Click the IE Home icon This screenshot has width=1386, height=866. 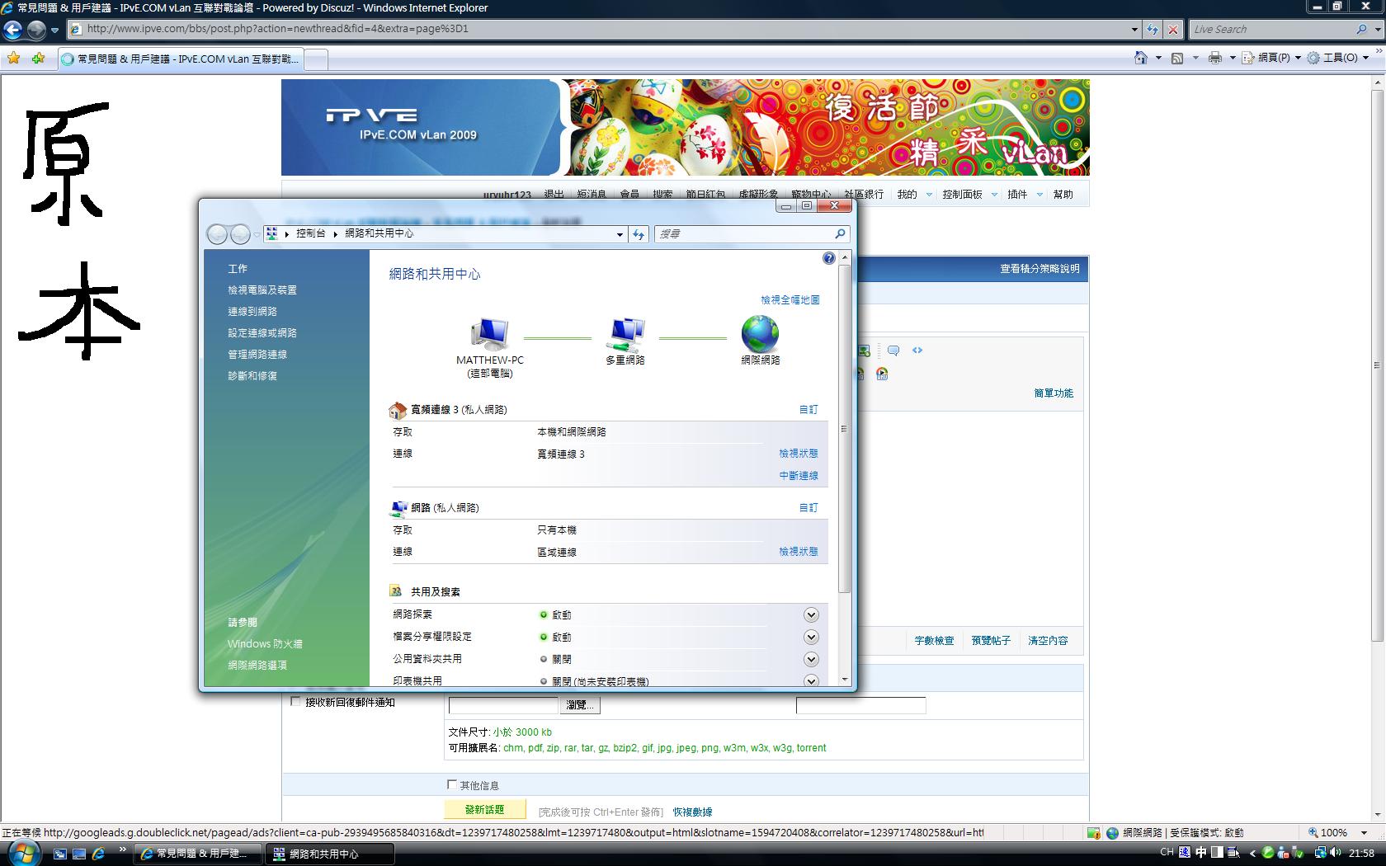[x=1141, y=58]
